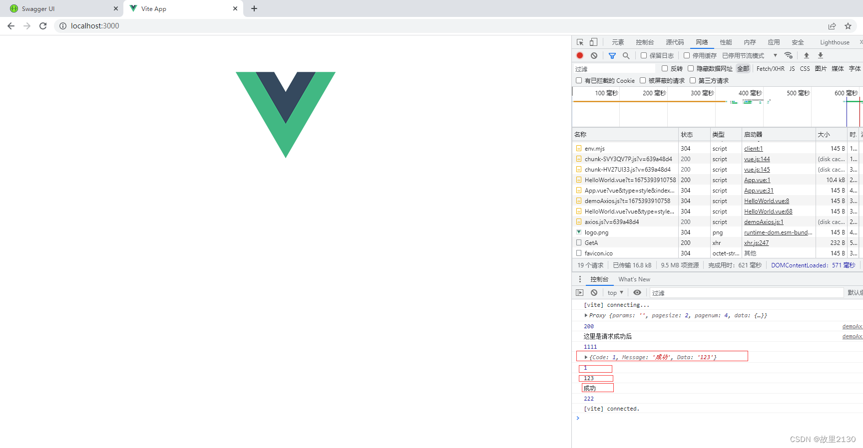The image size is (863, 448).
Task: Select the env.mjs request row
Action: (717, 149)
